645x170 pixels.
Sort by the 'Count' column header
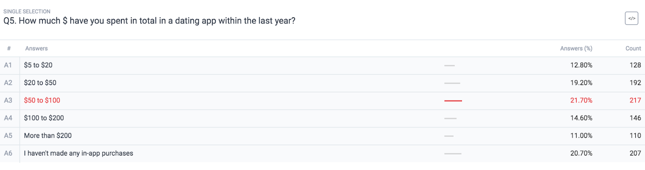(633, 48)
